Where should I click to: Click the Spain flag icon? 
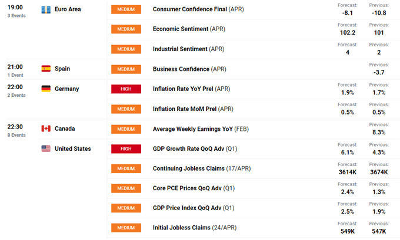click(46, 69)
